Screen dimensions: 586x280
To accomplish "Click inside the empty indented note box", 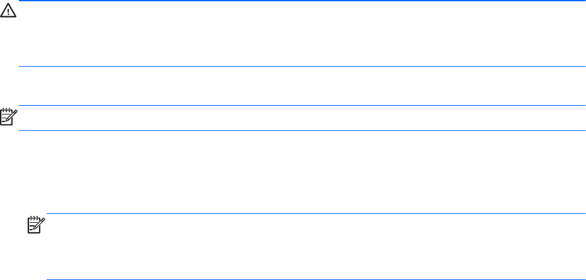I will [315, 247].
